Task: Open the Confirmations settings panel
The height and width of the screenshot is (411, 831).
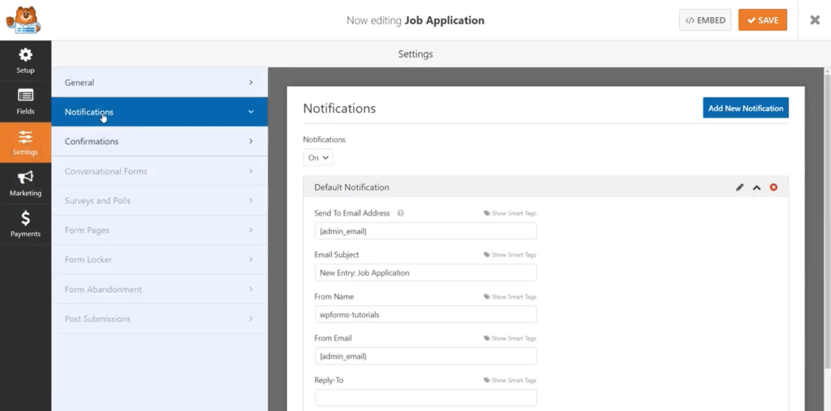Action: click(160, 141)
